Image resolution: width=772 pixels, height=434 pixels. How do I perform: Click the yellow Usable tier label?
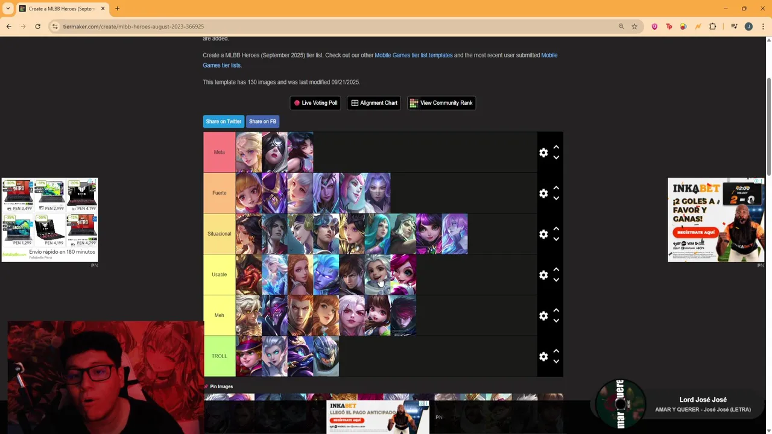click(x=220, y=274)
